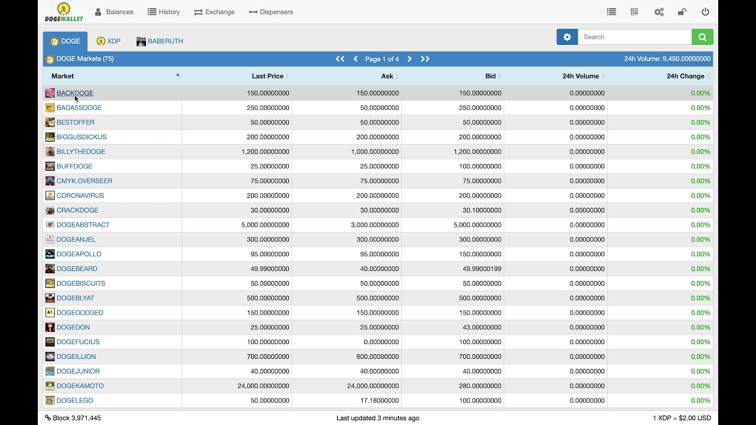
Task: Open the QR code scanner icon
Action: [634, 12]
